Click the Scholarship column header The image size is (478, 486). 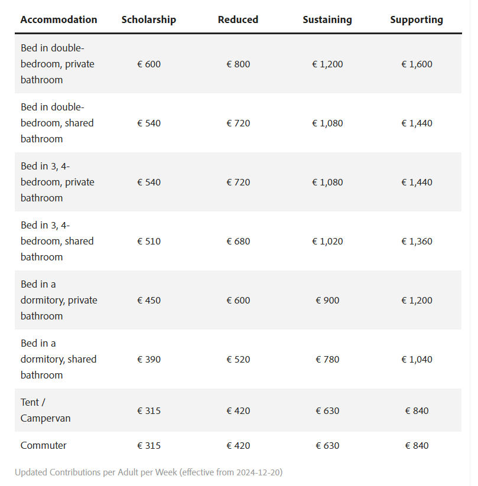pos(148,19)
